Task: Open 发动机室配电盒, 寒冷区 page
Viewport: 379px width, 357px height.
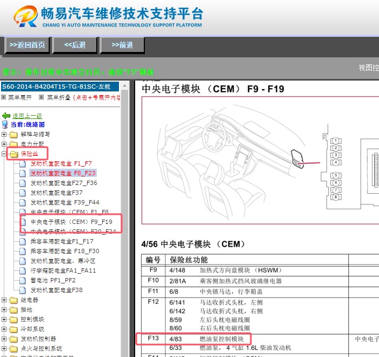Action: click(x=63, y=261)
